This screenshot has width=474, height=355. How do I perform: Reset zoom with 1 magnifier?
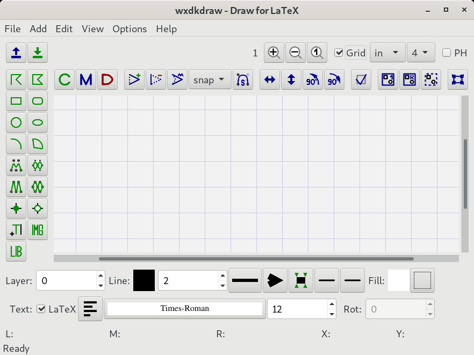[x=317, y=53]
